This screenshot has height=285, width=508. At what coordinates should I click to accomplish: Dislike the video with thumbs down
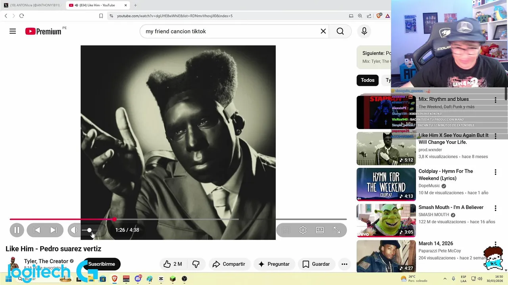point(196,264)
